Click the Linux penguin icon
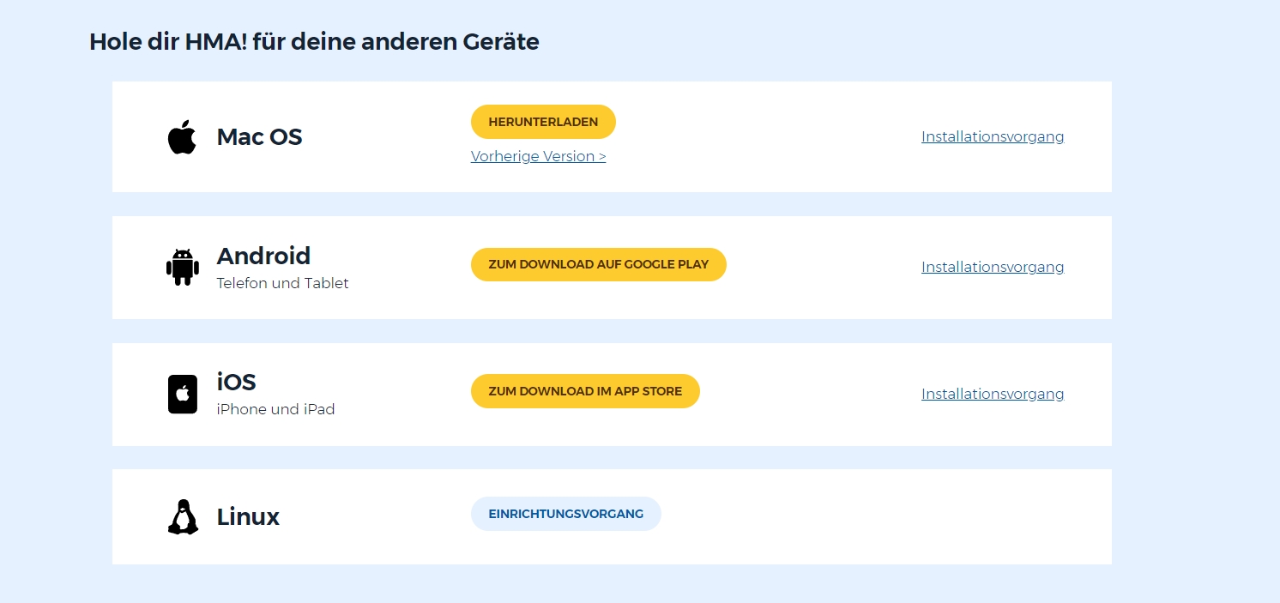This screenshot has height=603, width=1280. [x=182, y=516]
